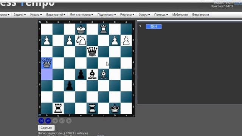Viewport: 242px width, 136px height.
Task: Open the Ресурсы dropdown menu
Action: [127, 15]
